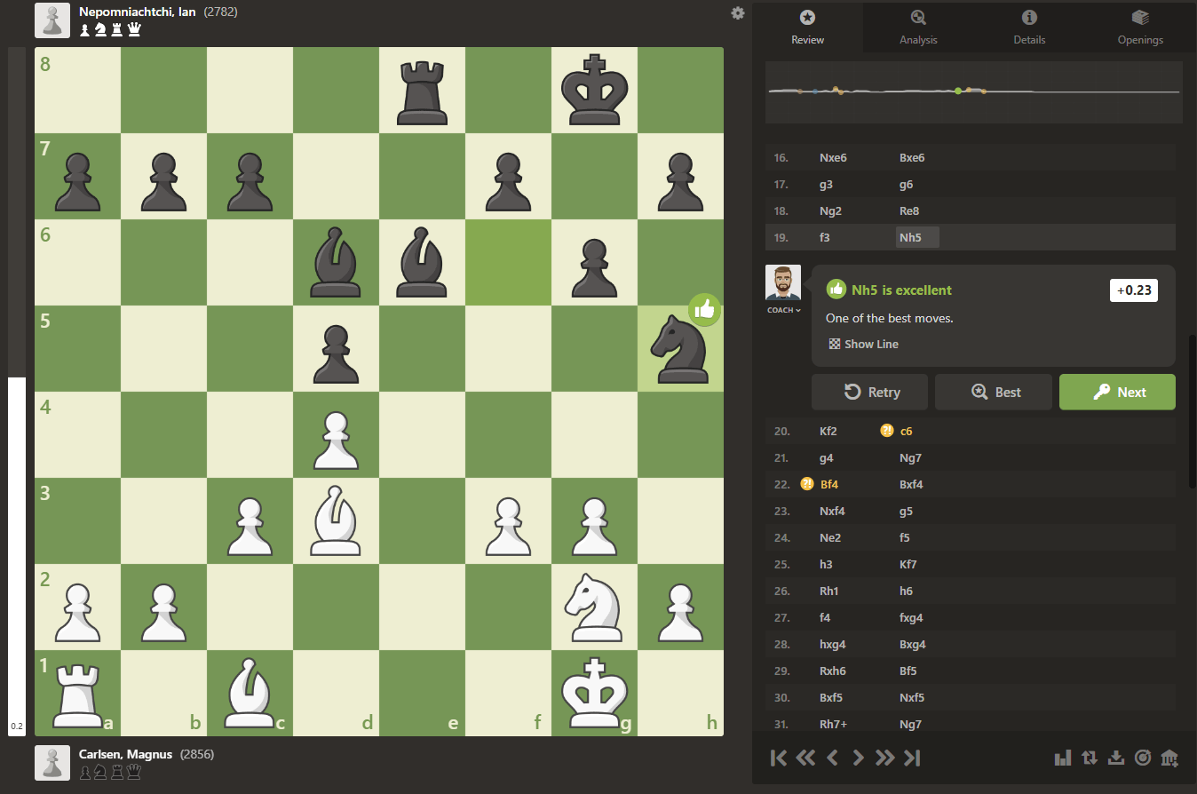The height and width of the screenshot is (794, 1197).
Task: Open board settings with gear icon
Action: click(738, 13)
